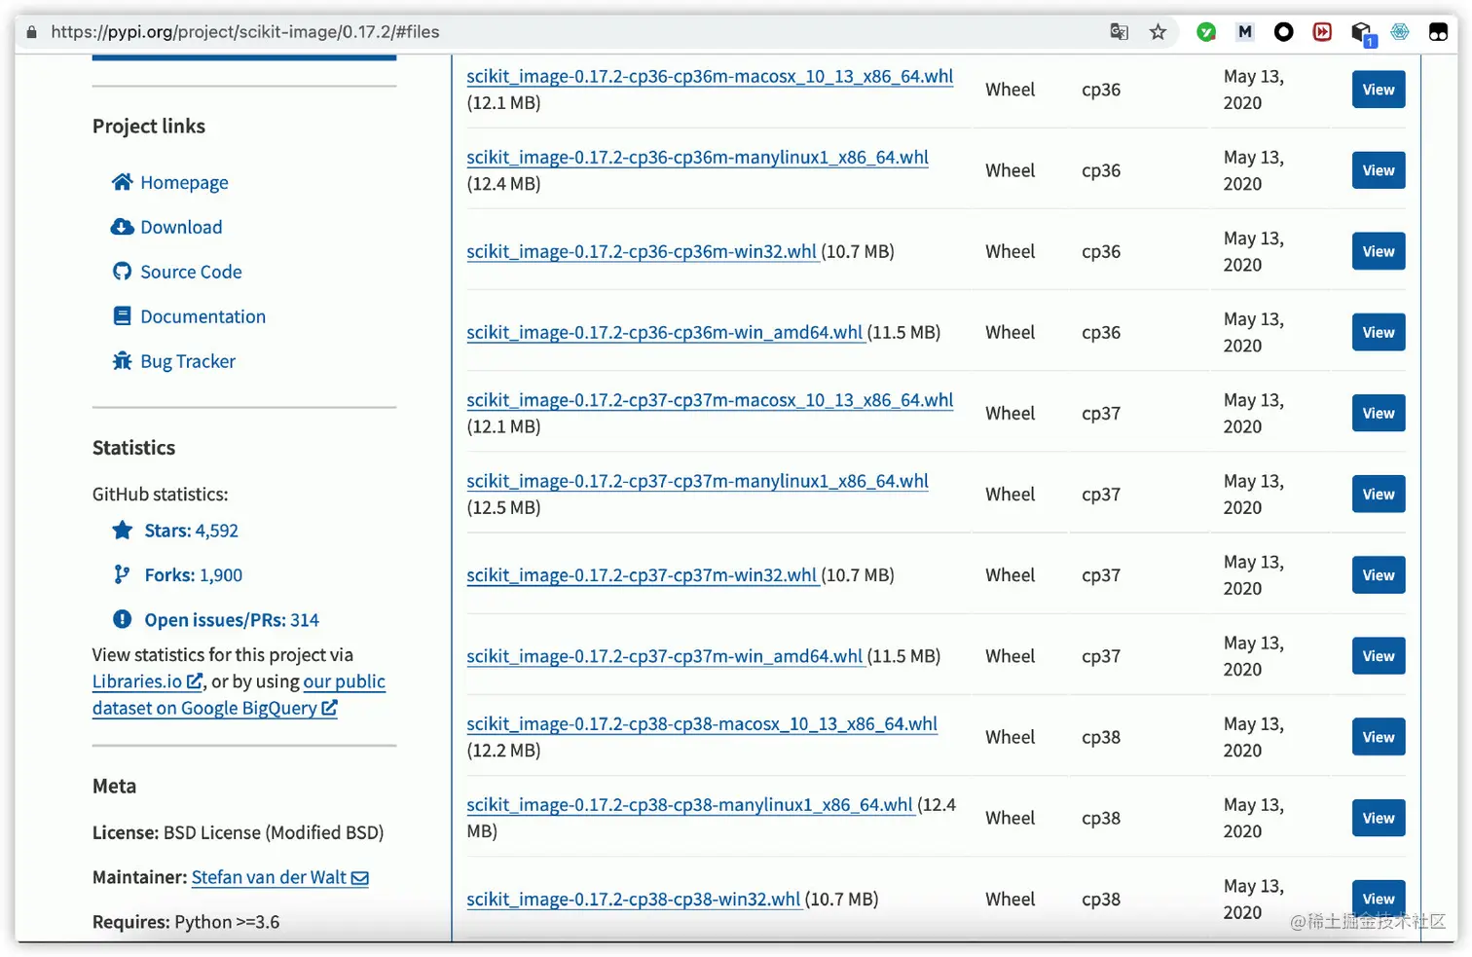
Task: Open the Bug Tracker project link
Action: click(x=188, y=361)
